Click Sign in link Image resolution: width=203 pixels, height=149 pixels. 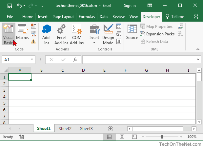[x=130, y=6]
